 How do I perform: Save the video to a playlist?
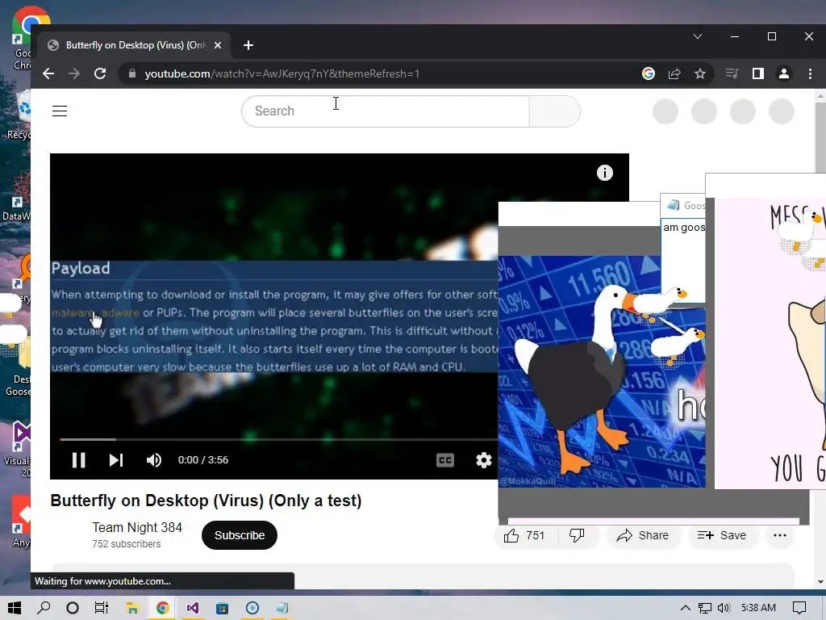pos(722,536)
